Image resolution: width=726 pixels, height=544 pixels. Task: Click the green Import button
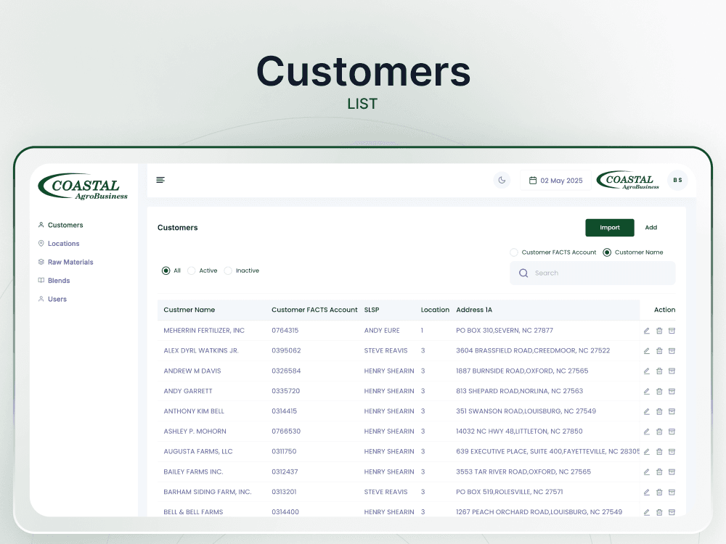click(x=610, y=228)
